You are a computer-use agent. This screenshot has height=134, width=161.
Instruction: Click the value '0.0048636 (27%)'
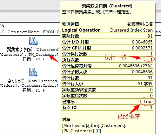tap(136, 66)
